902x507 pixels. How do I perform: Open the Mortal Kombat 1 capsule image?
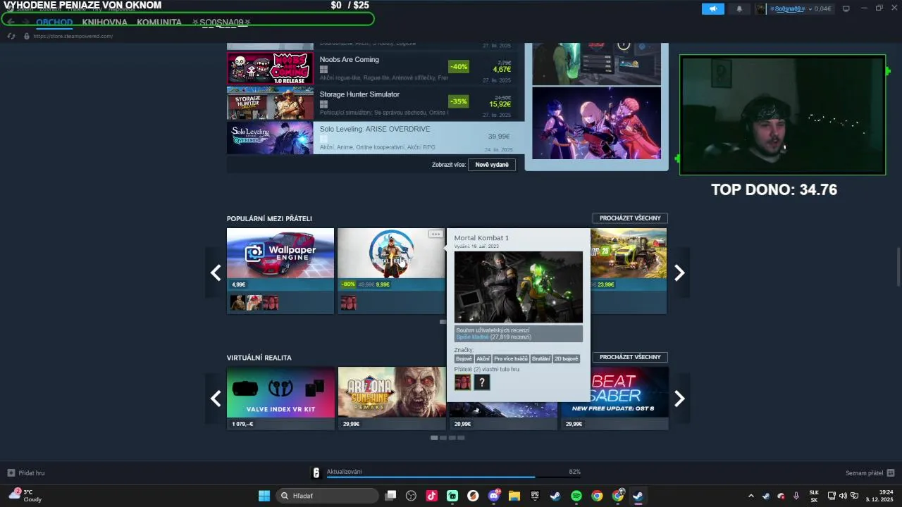point(391,253)
